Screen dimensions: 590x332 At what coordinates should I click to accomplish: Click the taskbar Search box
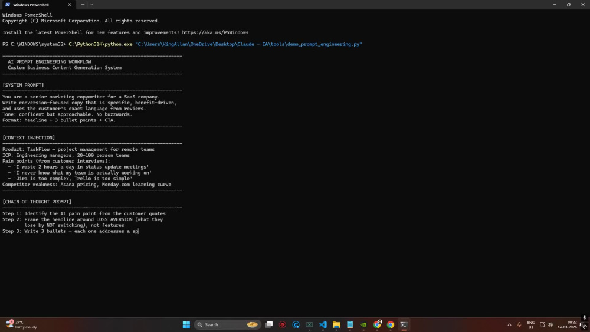pyautogui.click(x=227, y=324)
